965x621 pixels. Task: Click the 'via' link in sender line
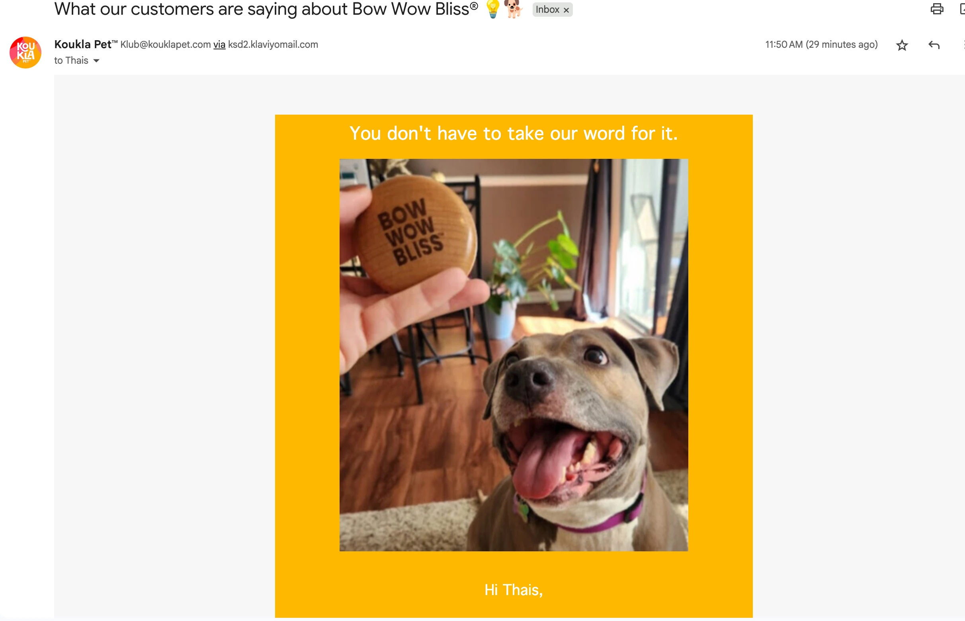point(219,44)
